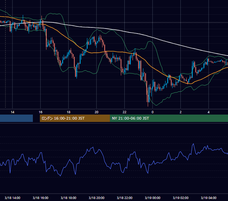The image size is (228, 201).
Task: Click the 3/18 20:00 date label
Action: point(97,198)
